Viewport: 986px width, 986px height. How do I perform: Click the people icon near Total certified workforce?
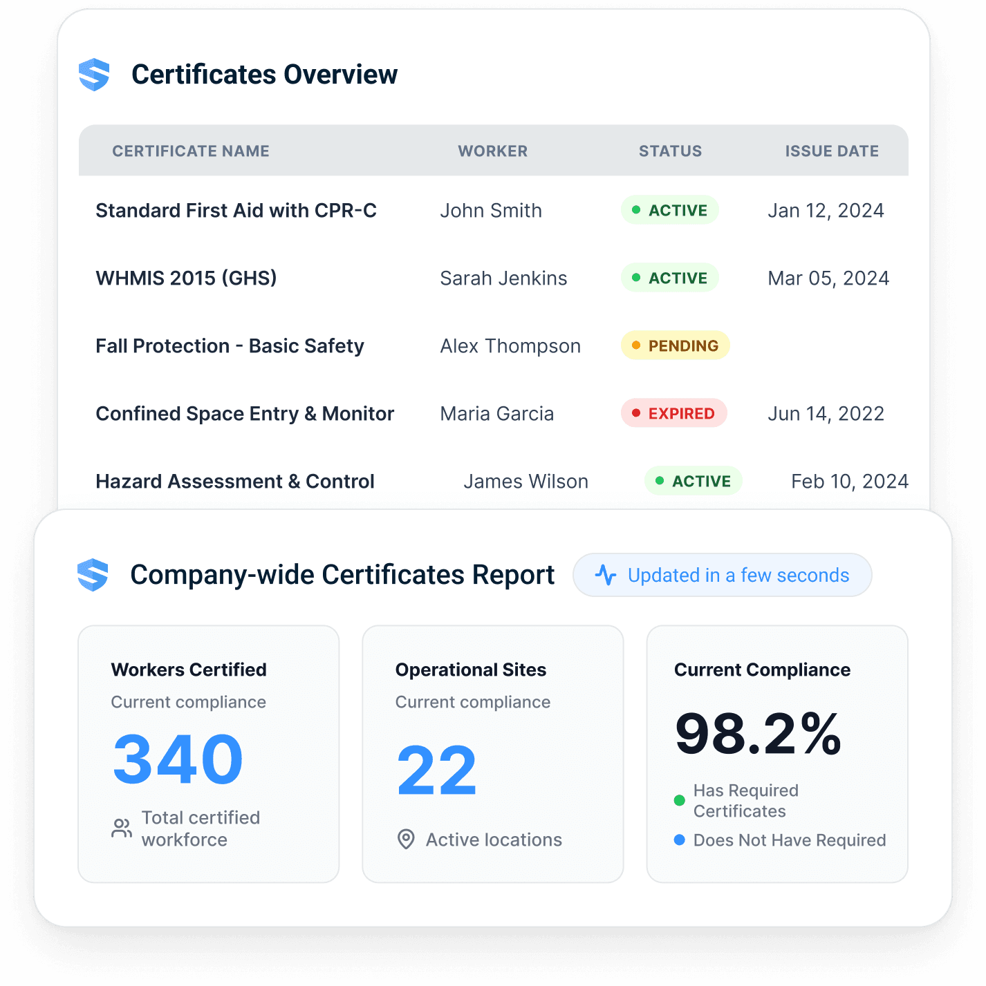(122, 828)
